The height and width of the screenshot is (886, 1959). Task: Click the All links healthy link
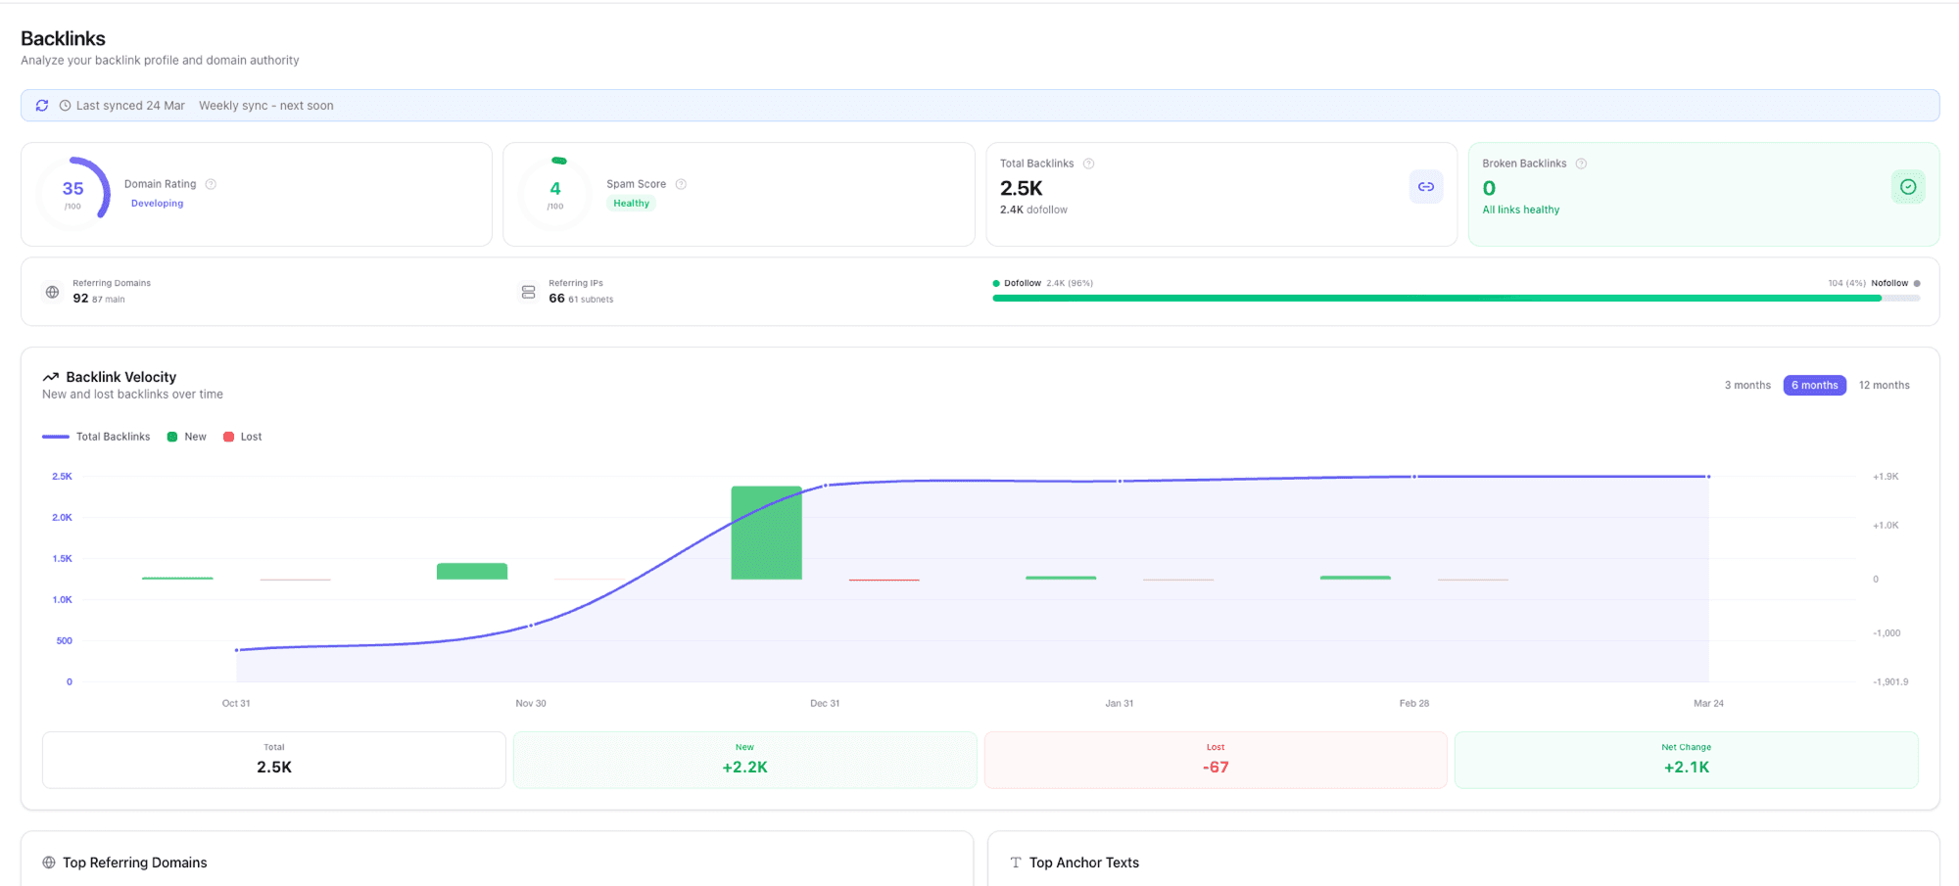coord(1520,209)
